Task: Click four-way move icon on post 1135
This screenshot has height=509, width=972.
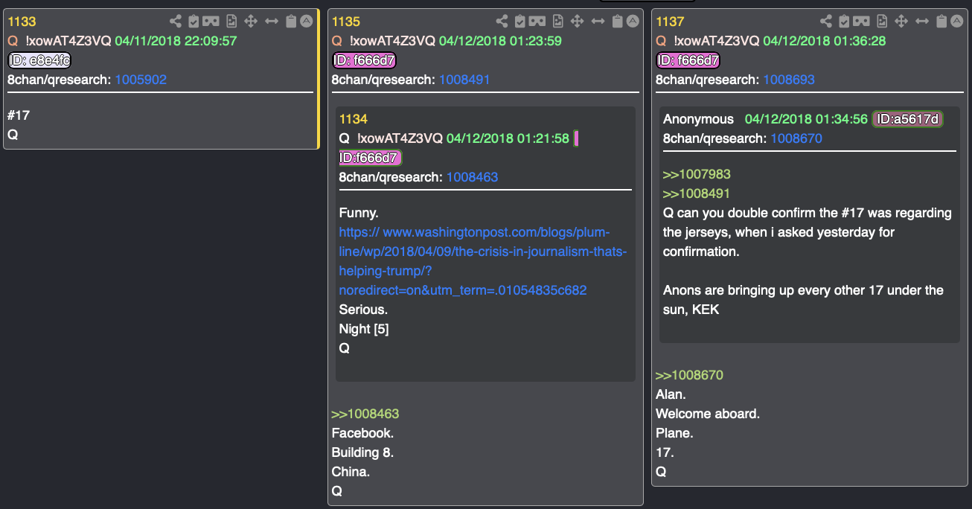Action: point(577,22)
